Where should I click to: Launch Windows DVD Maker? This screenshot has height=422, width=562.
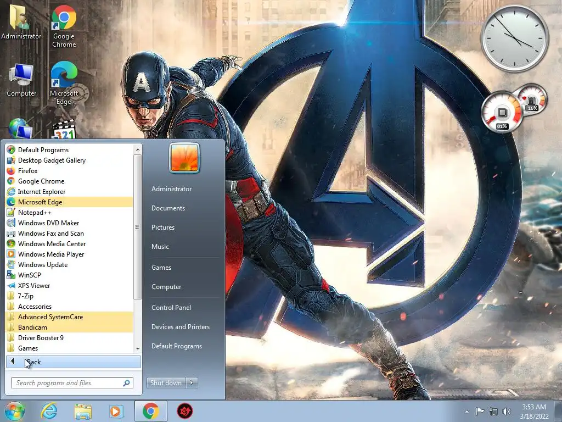point(69,223)
